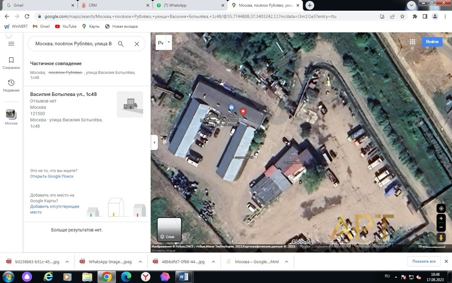Click the Частичное совпадение heading
Screen dimensions: 452x283
[56, 63]
